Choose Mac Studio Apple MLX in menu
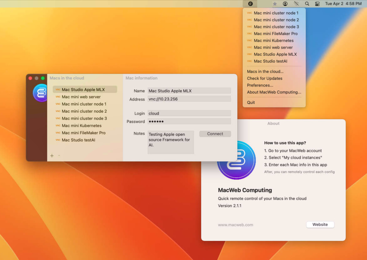The height and width of the screenshot is (260, 367). tap(274, 54)
